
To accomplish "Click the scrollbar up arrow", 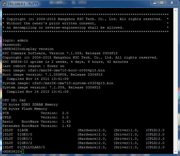I will (176, 10).
